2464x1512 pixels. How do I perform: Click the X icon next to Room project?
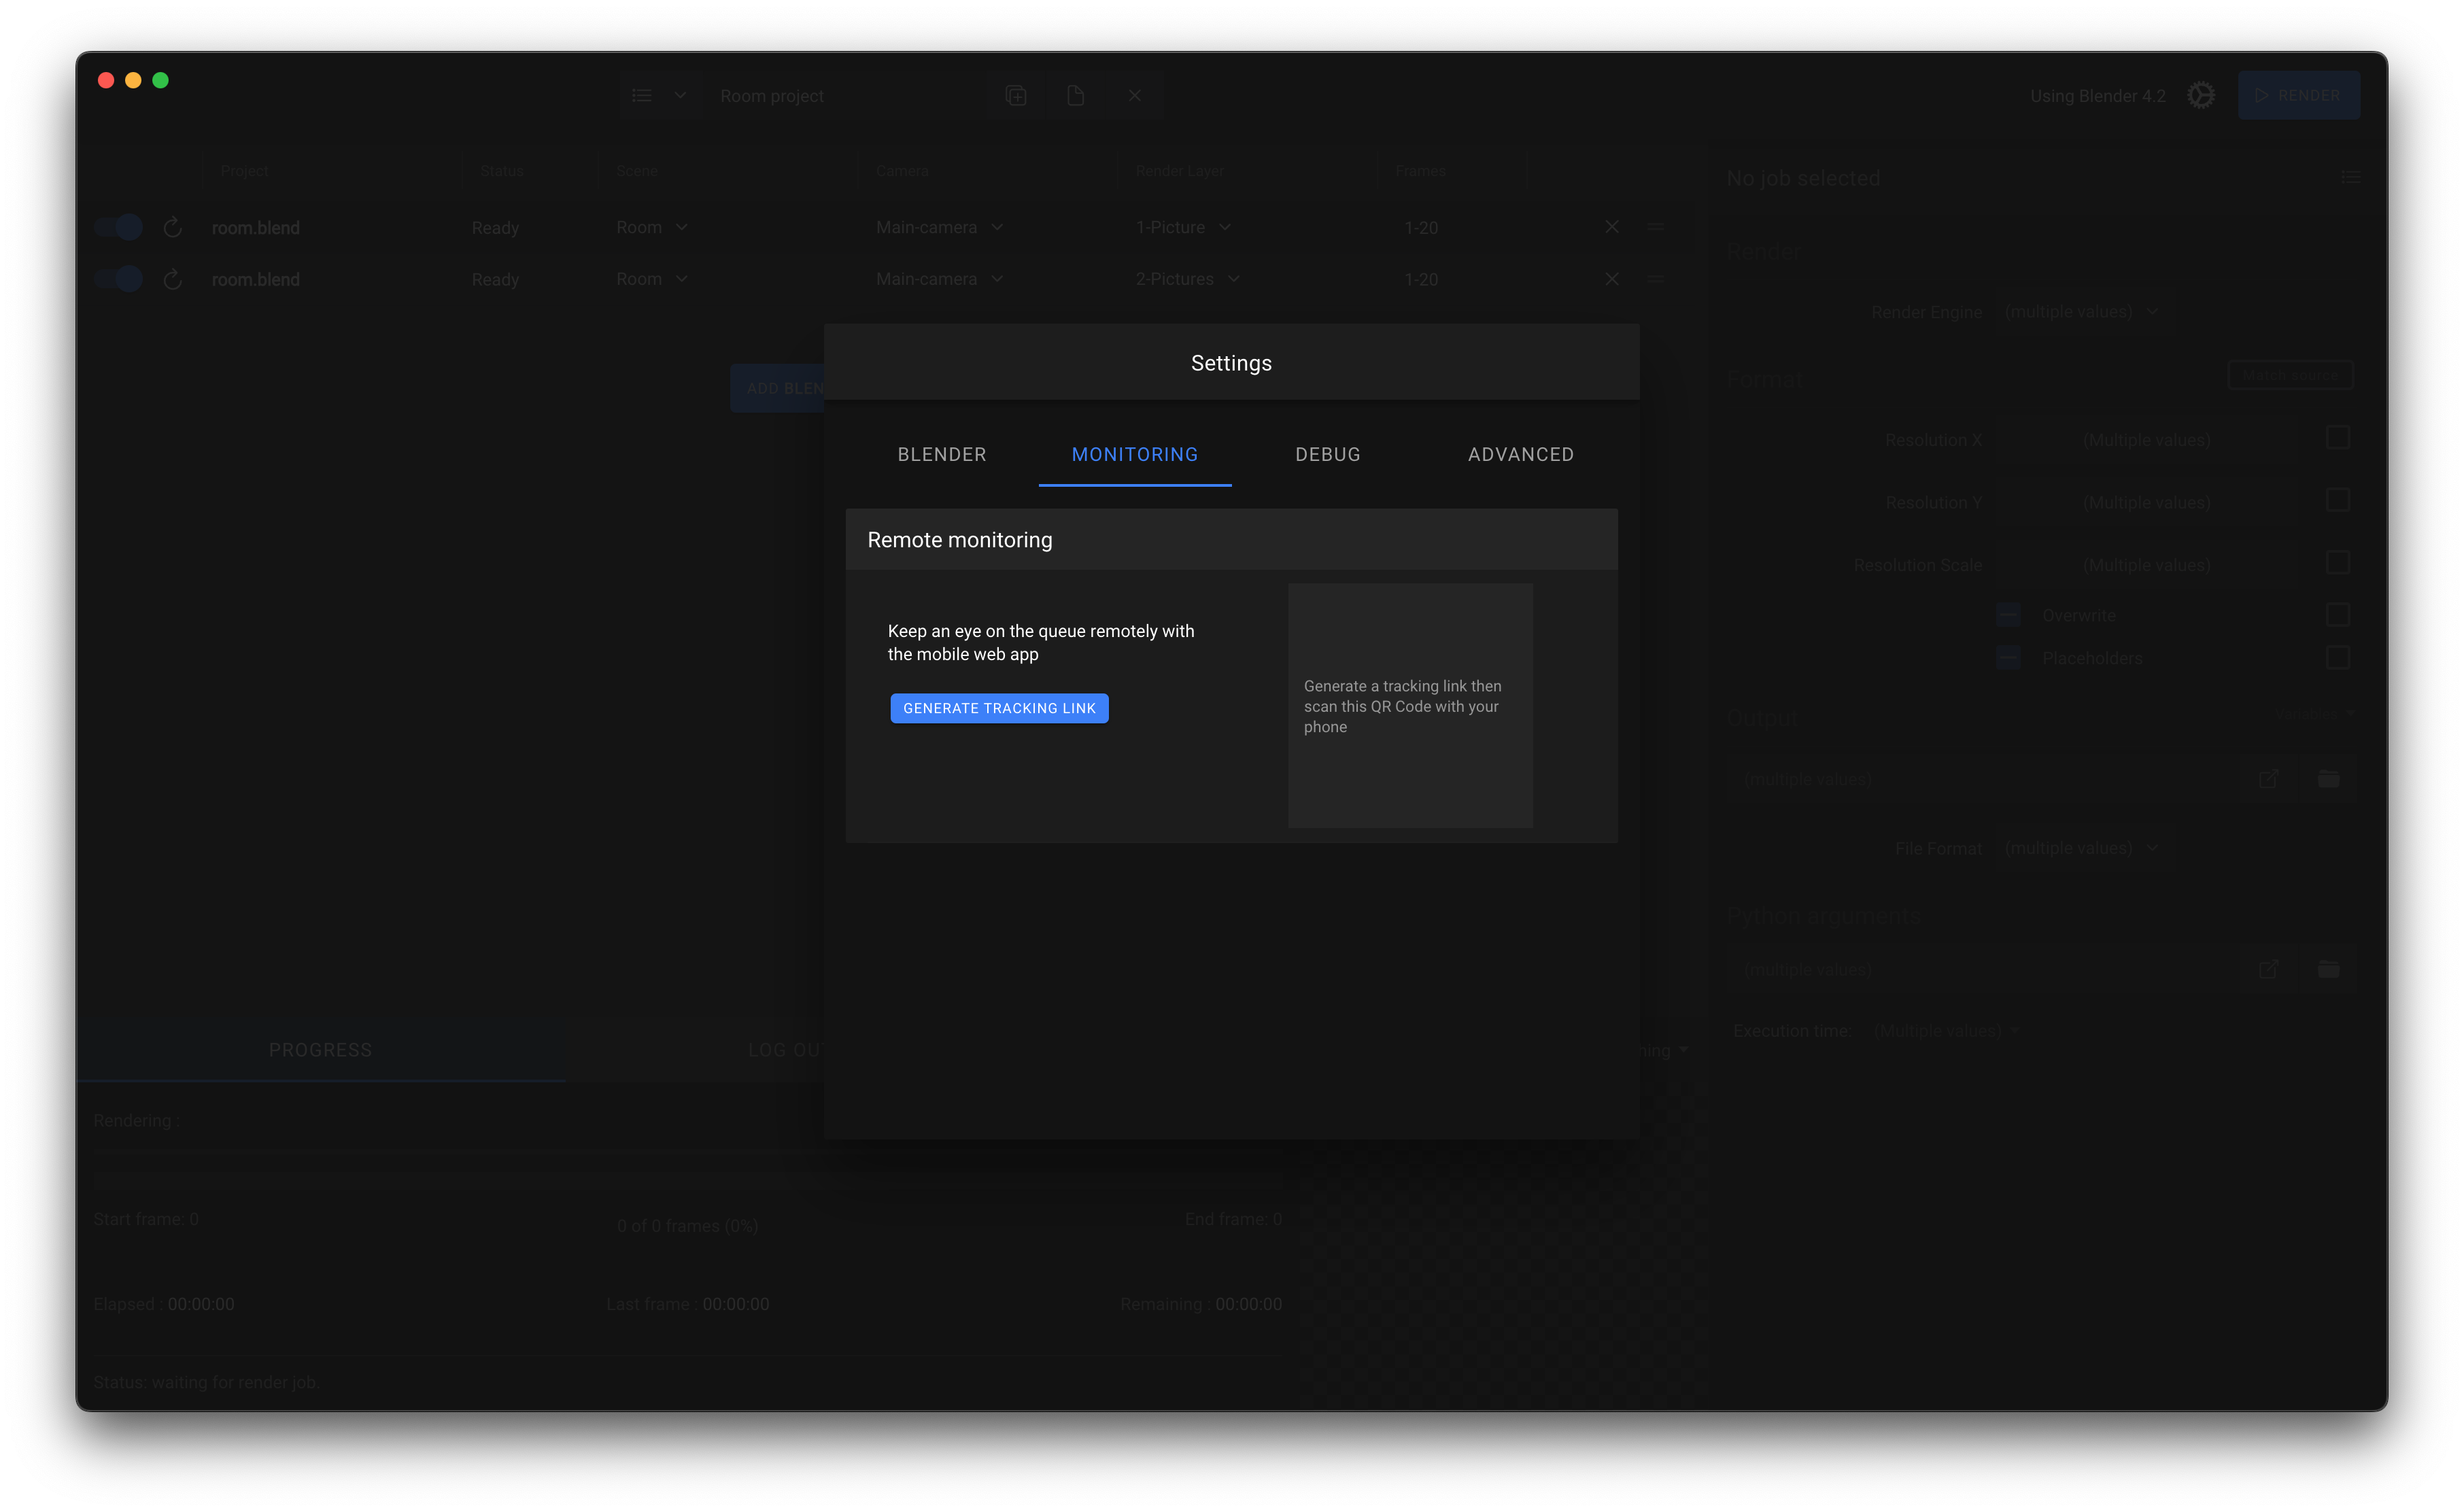point(1135,95)
